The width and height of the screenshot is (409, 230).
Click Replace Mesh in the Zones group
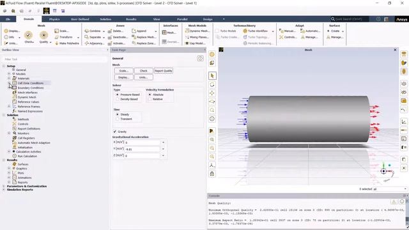(144, 37)
